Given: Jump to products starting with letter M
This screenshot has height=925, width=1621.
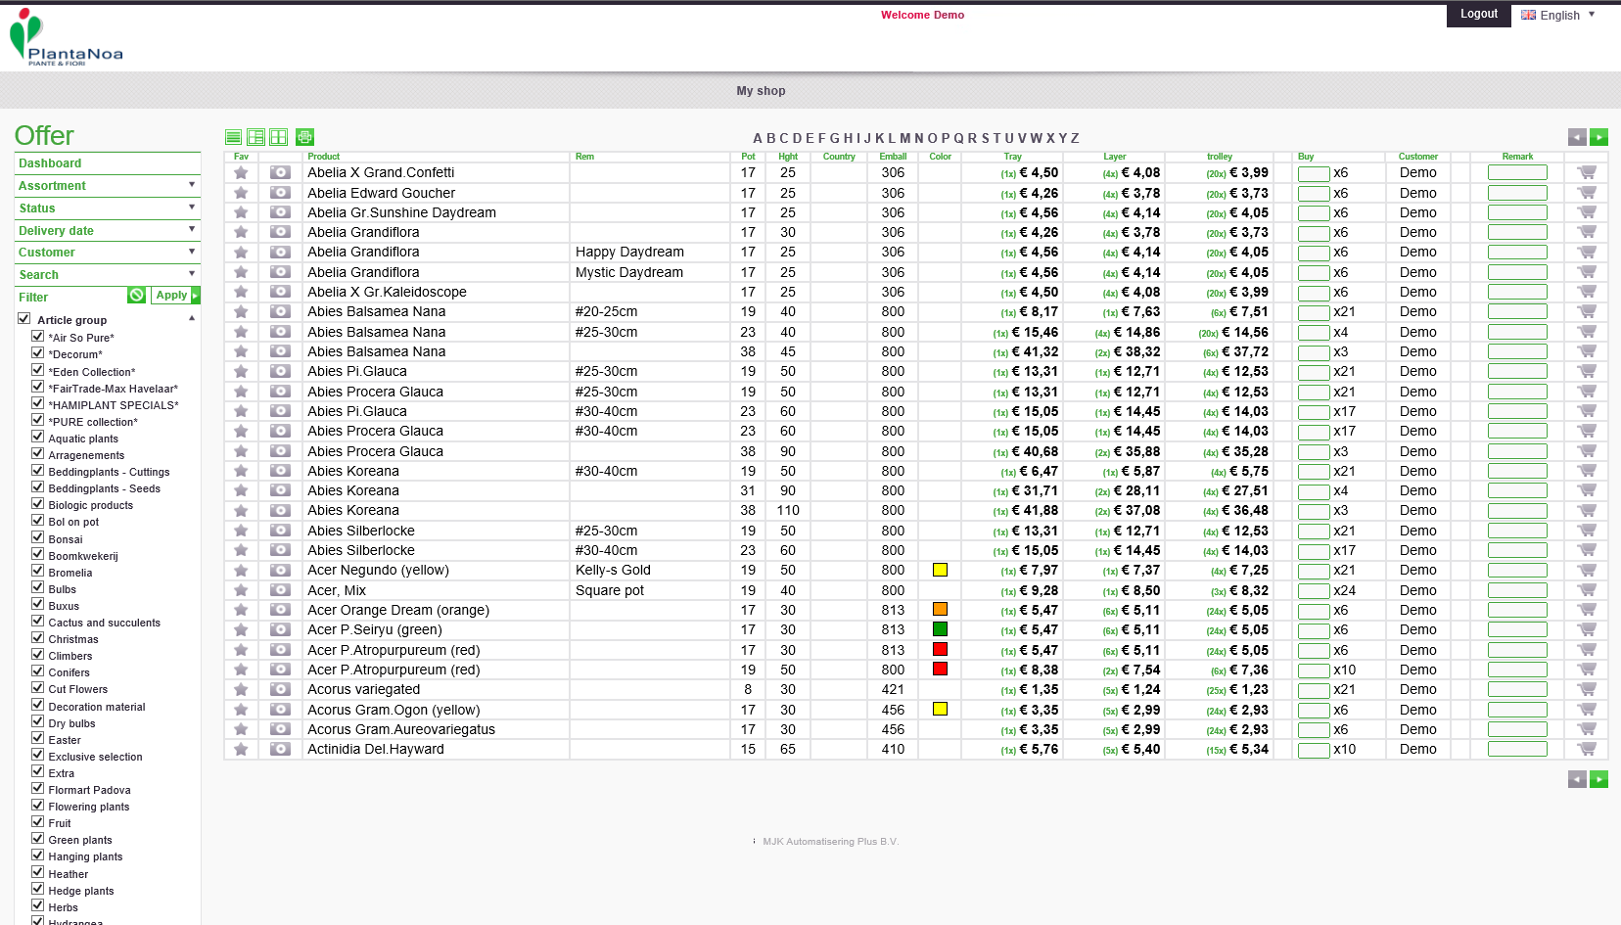Looking at the screenshot, I should pos(905,138).
